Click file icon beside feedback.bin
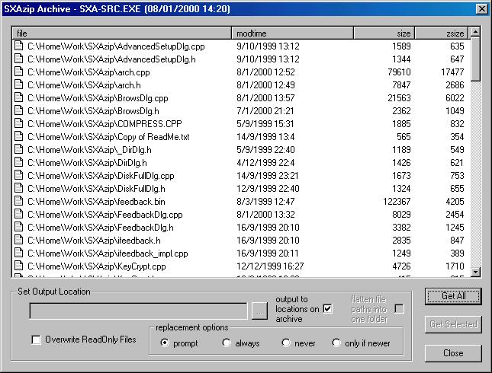This screenshot has width=492, height=373. click(19, 202)
